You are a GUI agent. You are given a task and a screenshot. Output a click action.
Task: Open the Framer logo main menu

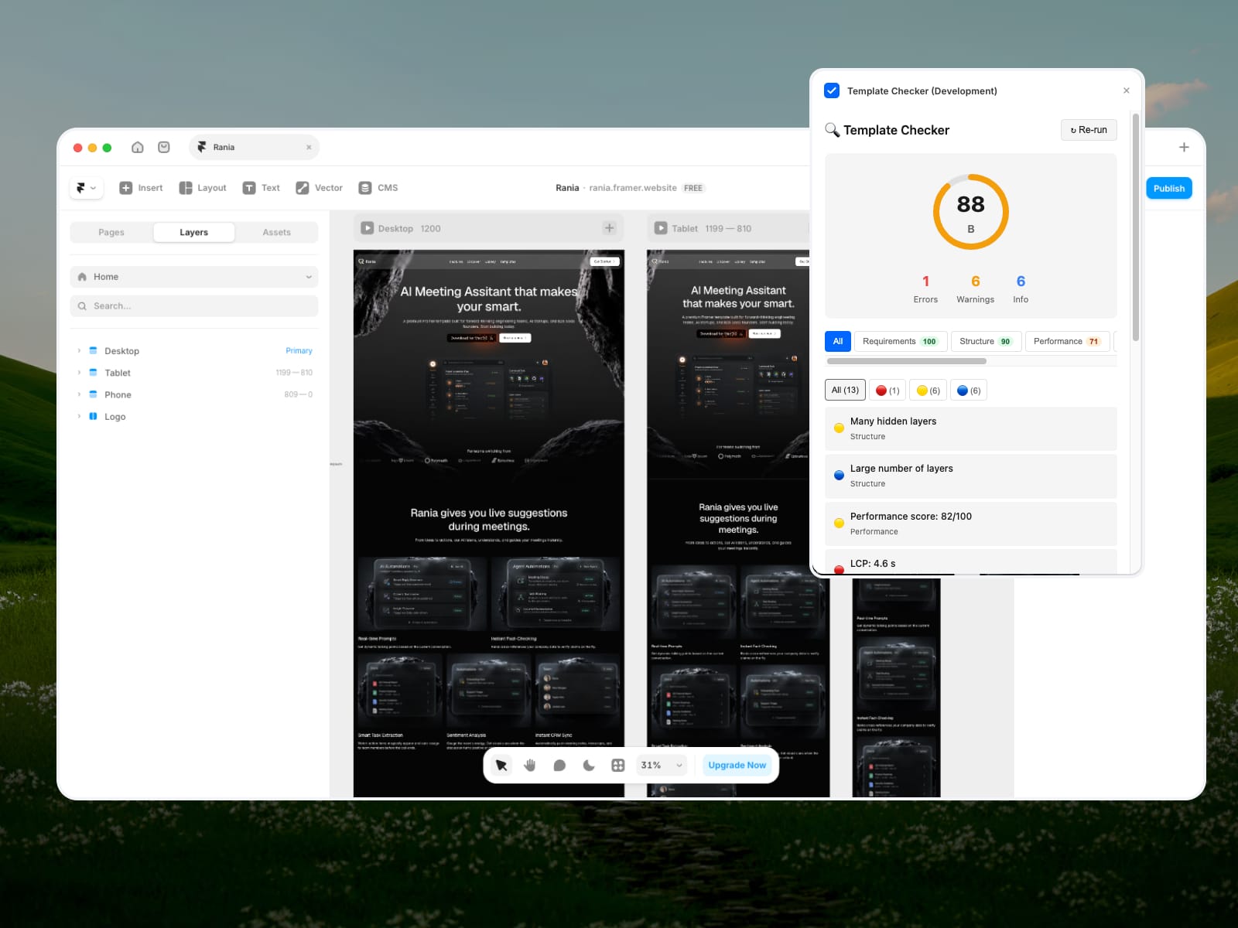pos(86,188)
